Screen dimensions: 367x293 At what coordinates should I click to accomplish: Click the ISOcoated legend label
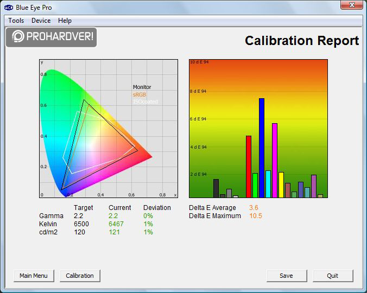(x=145, y=101)
